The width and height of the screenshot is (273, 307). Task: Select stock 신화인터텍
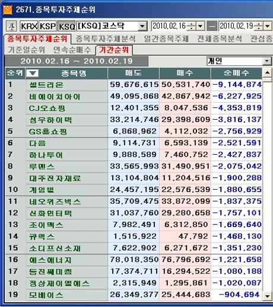(50, 213)
